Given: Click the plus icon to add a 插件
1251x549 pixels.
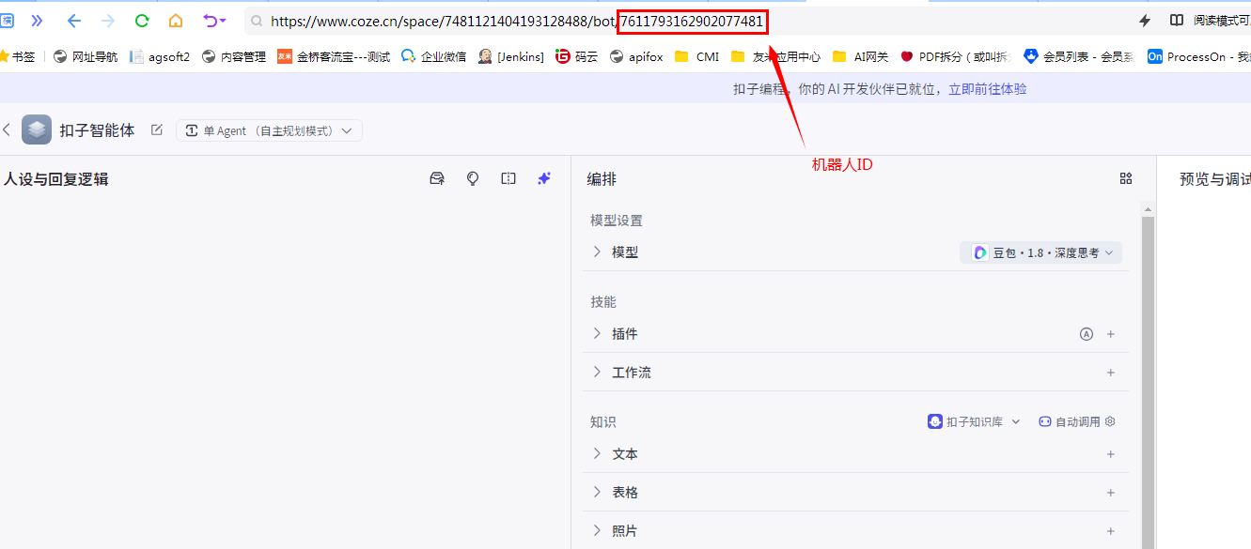Looking at the screenshot, I should coord(1110,334).
